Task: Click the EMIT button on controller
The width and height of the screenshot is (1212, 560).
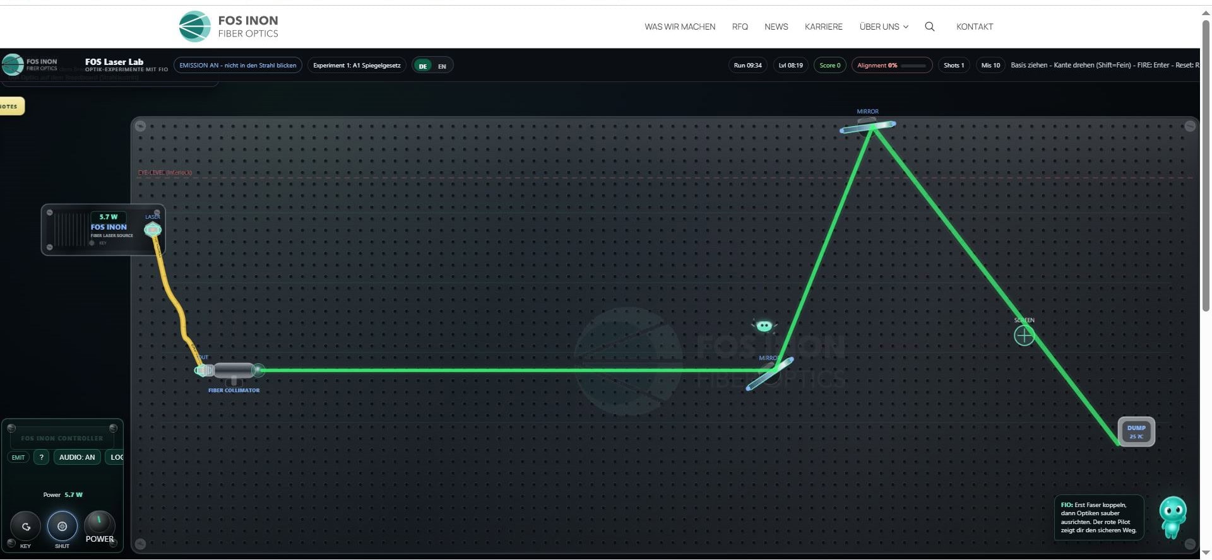Action: (18, 457)
